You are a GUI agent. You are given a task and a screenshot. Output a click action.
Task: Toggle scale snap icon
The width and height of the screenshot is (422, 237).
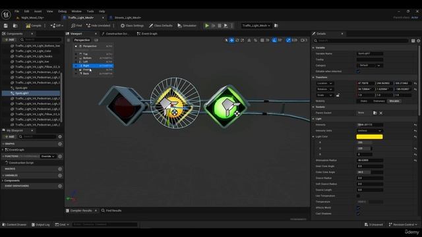point(288,40)
